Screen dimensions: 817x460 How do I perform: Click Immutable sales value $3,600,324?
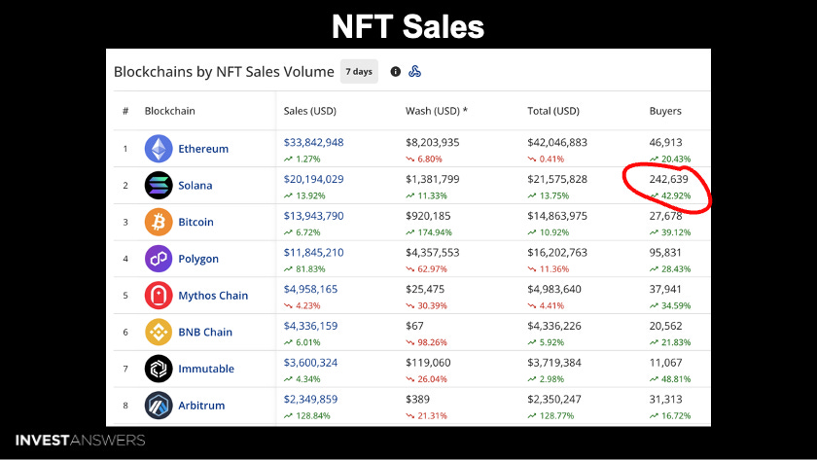(310, 362)
